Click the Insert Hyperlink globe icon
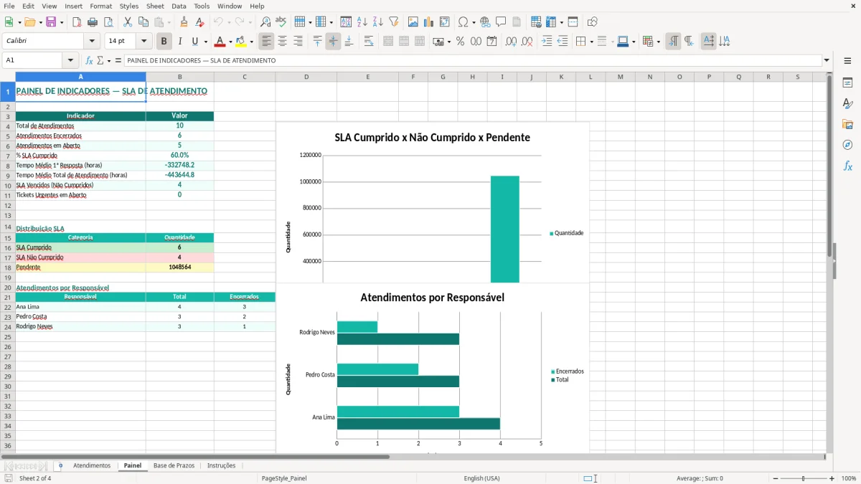The image size is (861, 484). [485, 22]
